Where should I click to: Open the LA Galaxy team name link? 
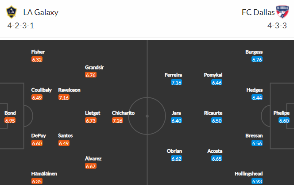[x=41, y=12]
